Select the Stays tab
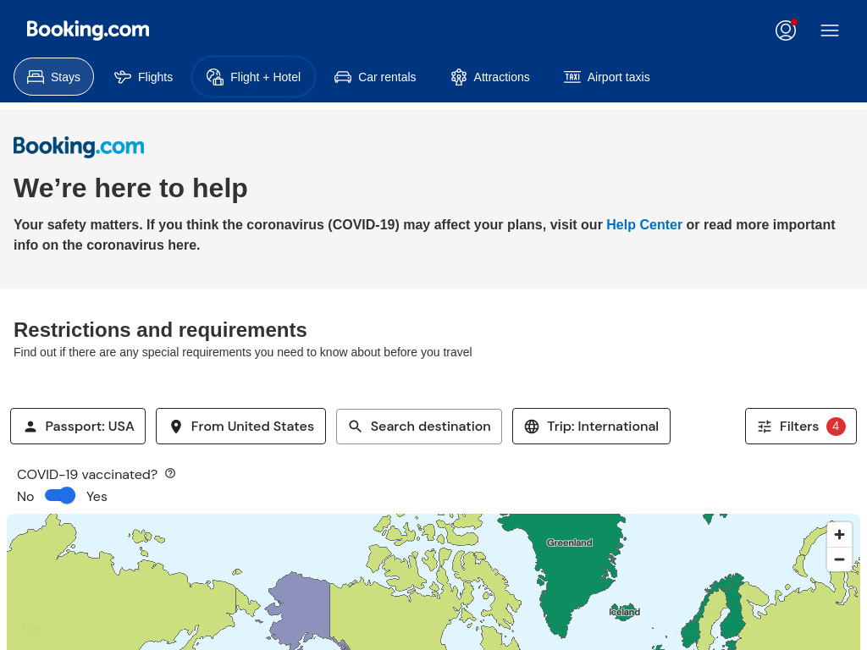The height and width of the screenshot is (650, 867). pos(53,77)
